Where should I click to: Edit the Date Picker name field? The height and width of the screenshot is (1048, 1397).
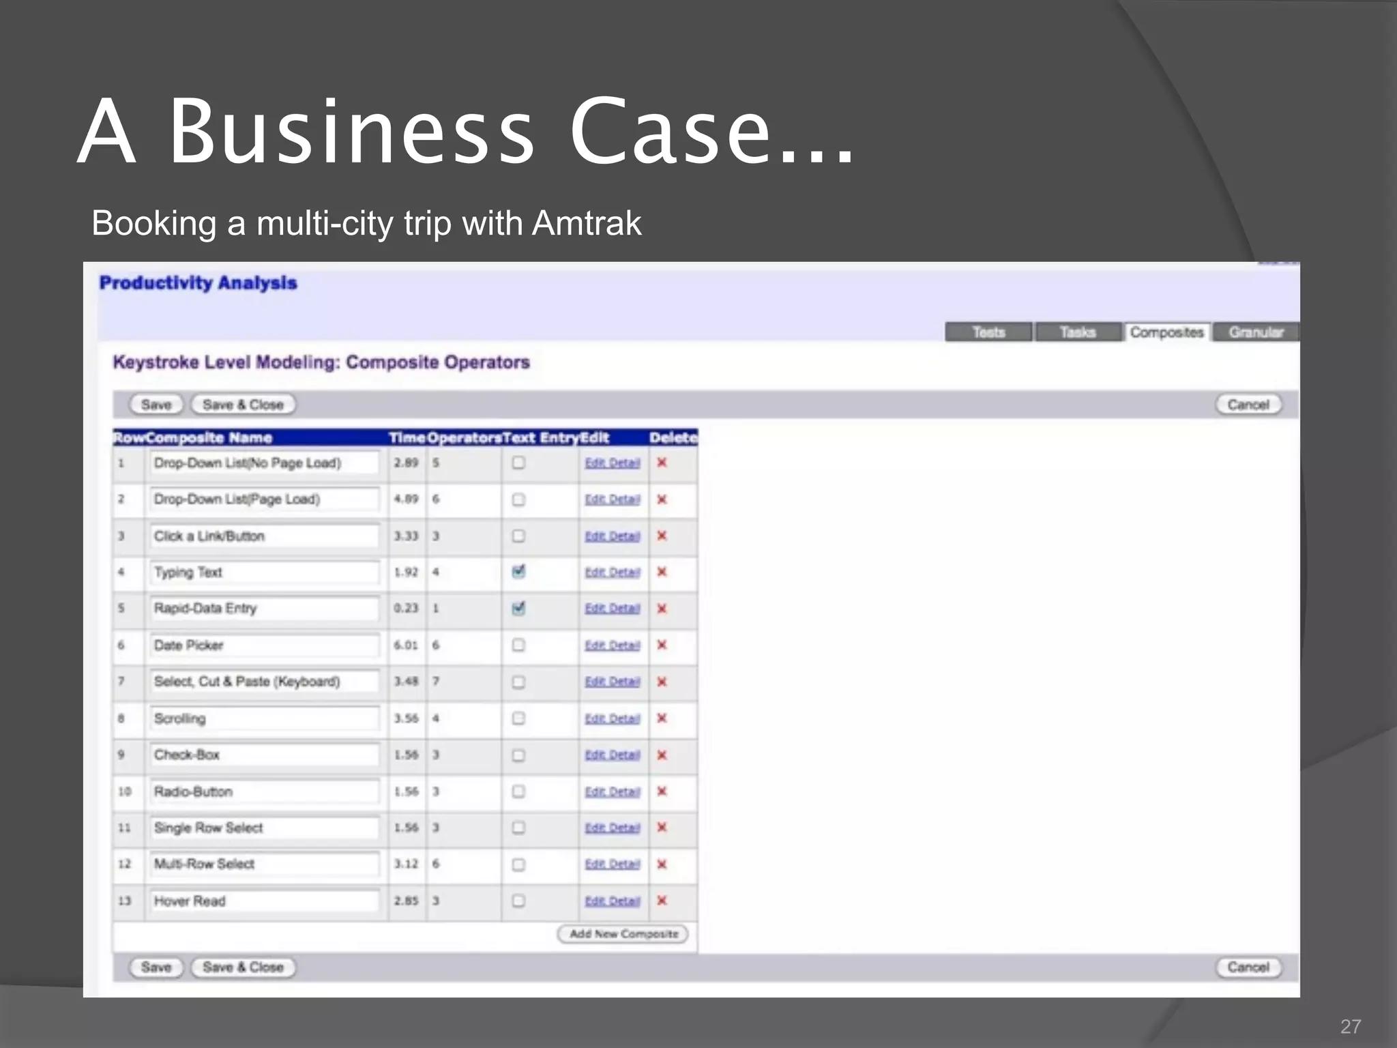265,645
